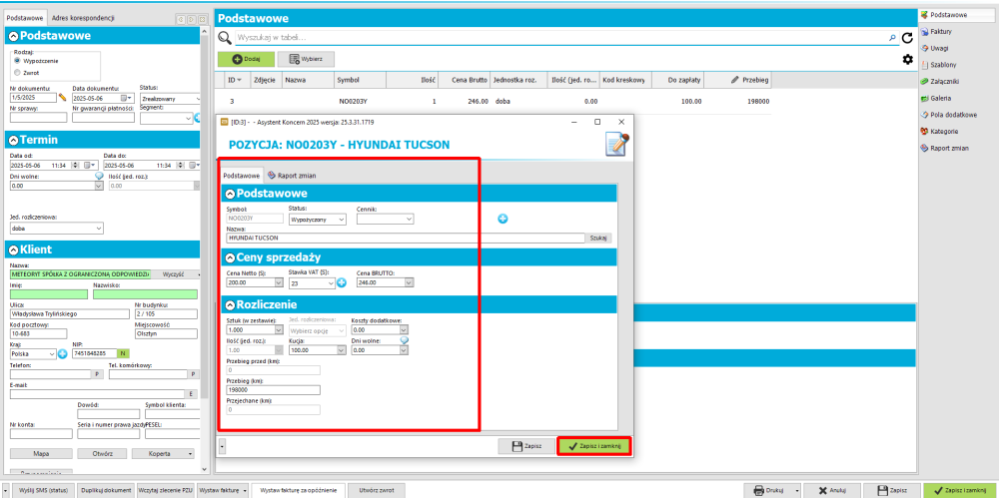Switch to Adres korespondencji tab
Viewport: 999px width, 498px height.
(83, 19)
